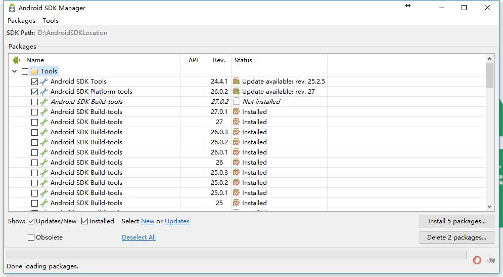The width and height of the screenshot is (503, 277).
Task: Check Build-tools 27.0.2 checkbox
Action: point(35,102)
